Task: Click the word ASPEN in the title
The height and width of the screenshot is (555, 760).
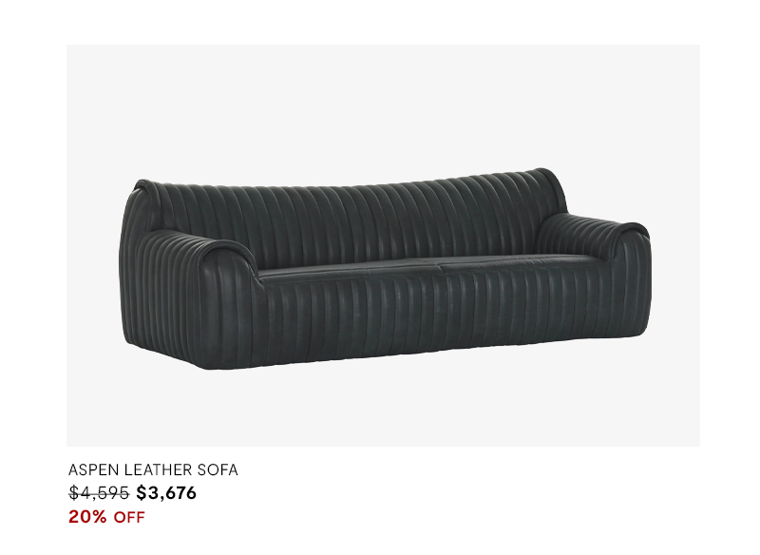Action: (x=93, y=469)
